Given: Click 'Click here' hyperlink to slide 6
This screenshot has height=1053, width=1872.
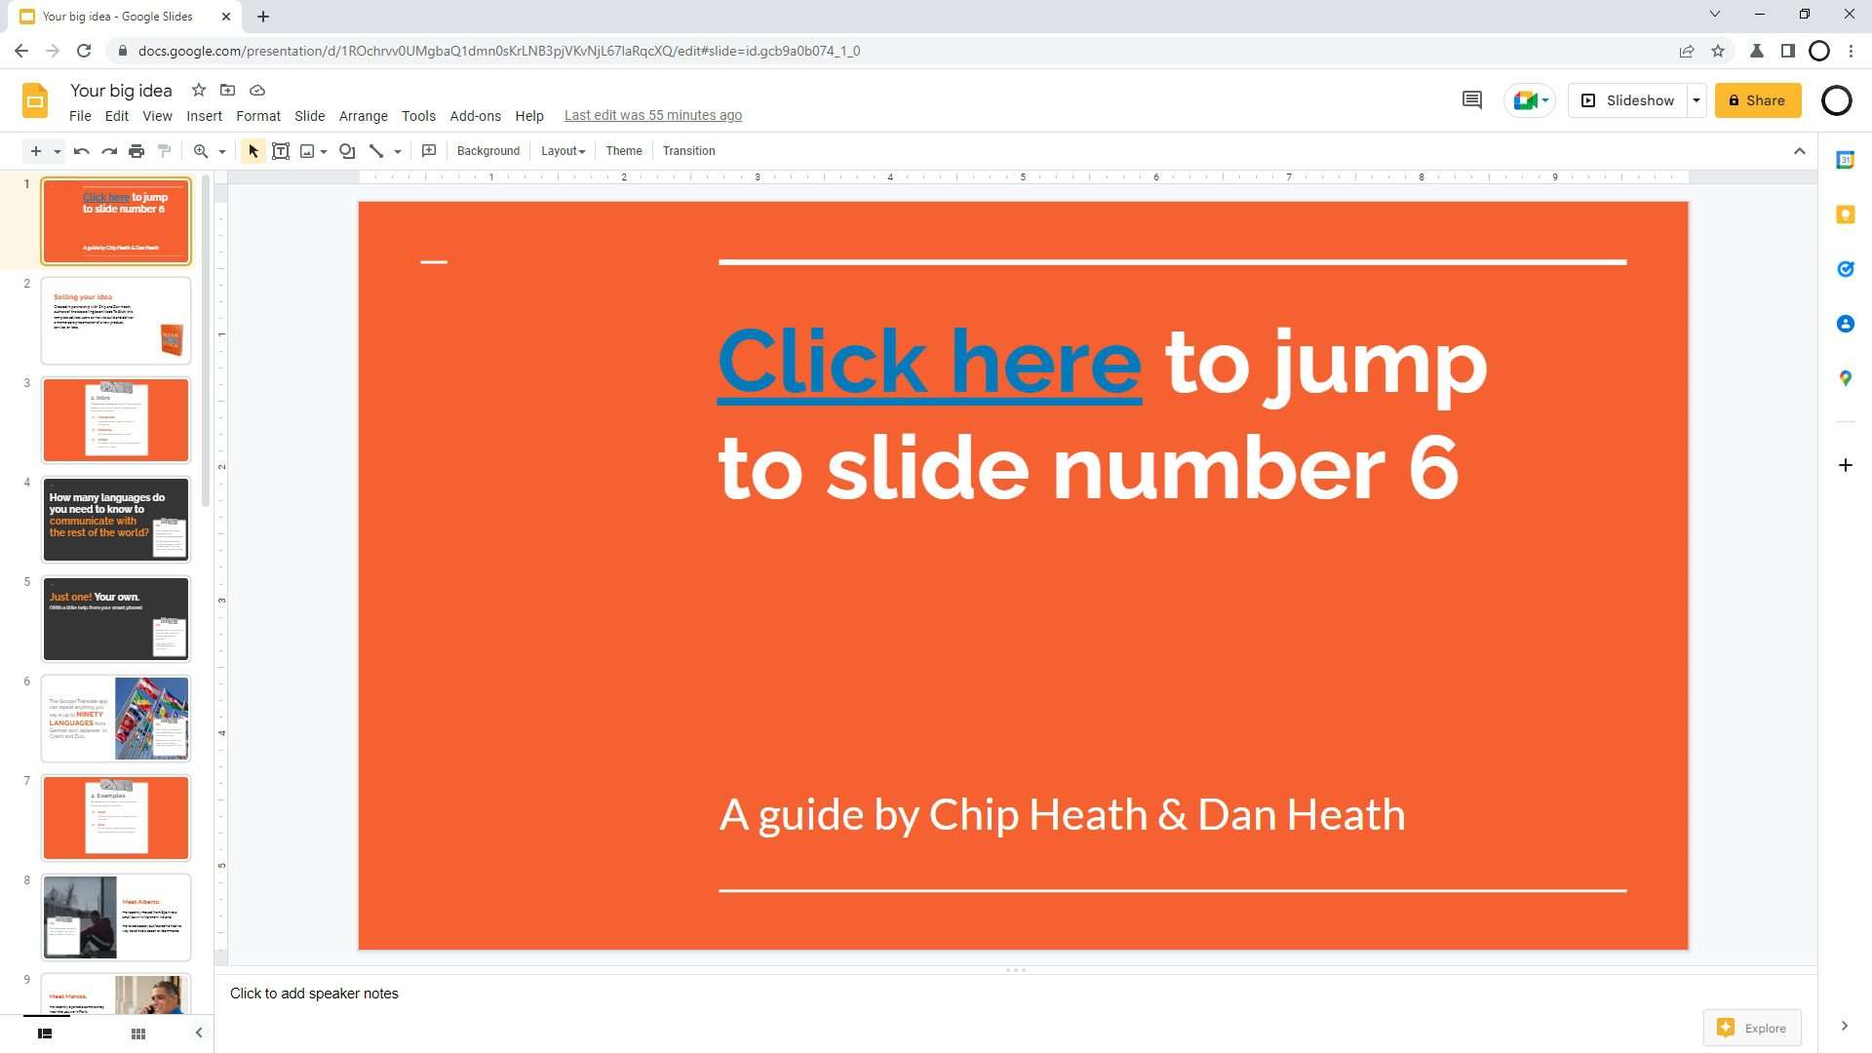Looking at the screenshot, I should (x=927, y=360).
